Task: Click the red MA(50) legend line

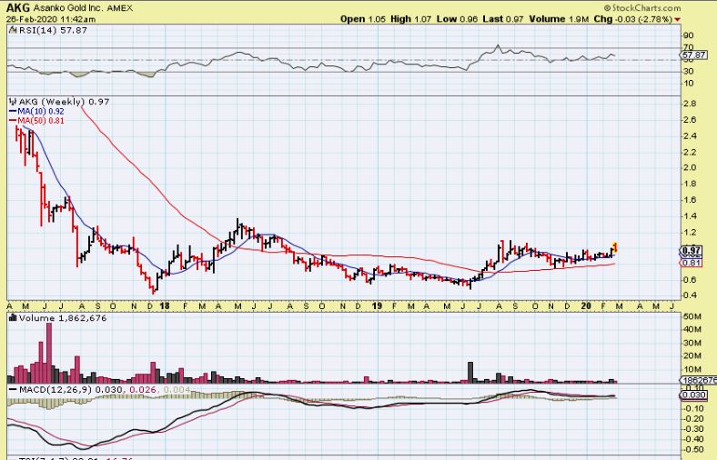Action: 13,121
